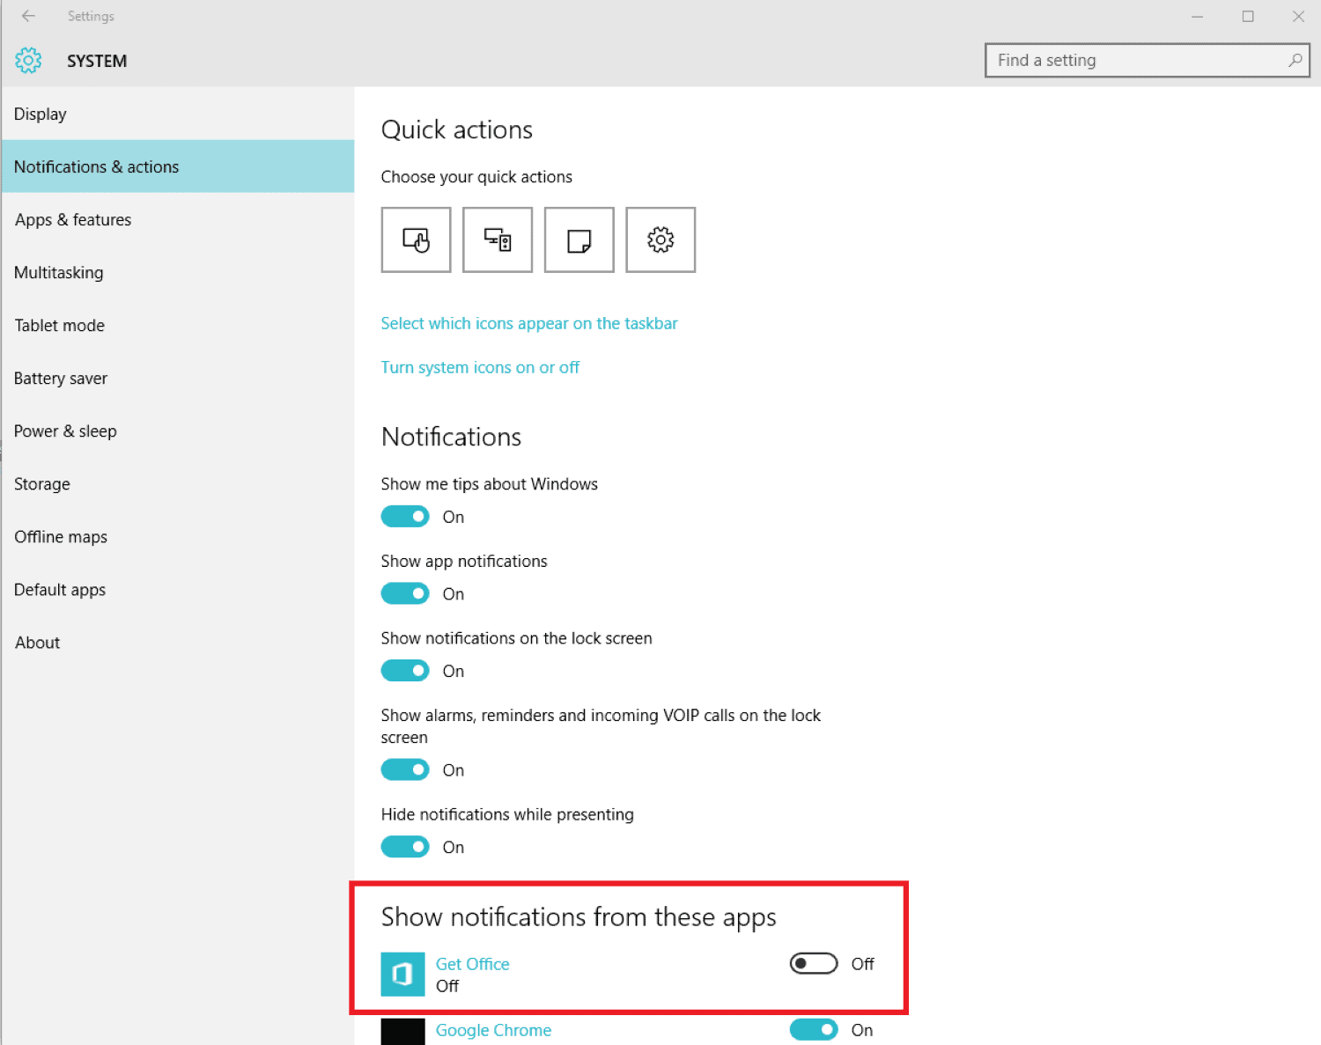1321x1045 pixels.
Task: Turn off Google Chrome notifications
Action: (814, 1029)
